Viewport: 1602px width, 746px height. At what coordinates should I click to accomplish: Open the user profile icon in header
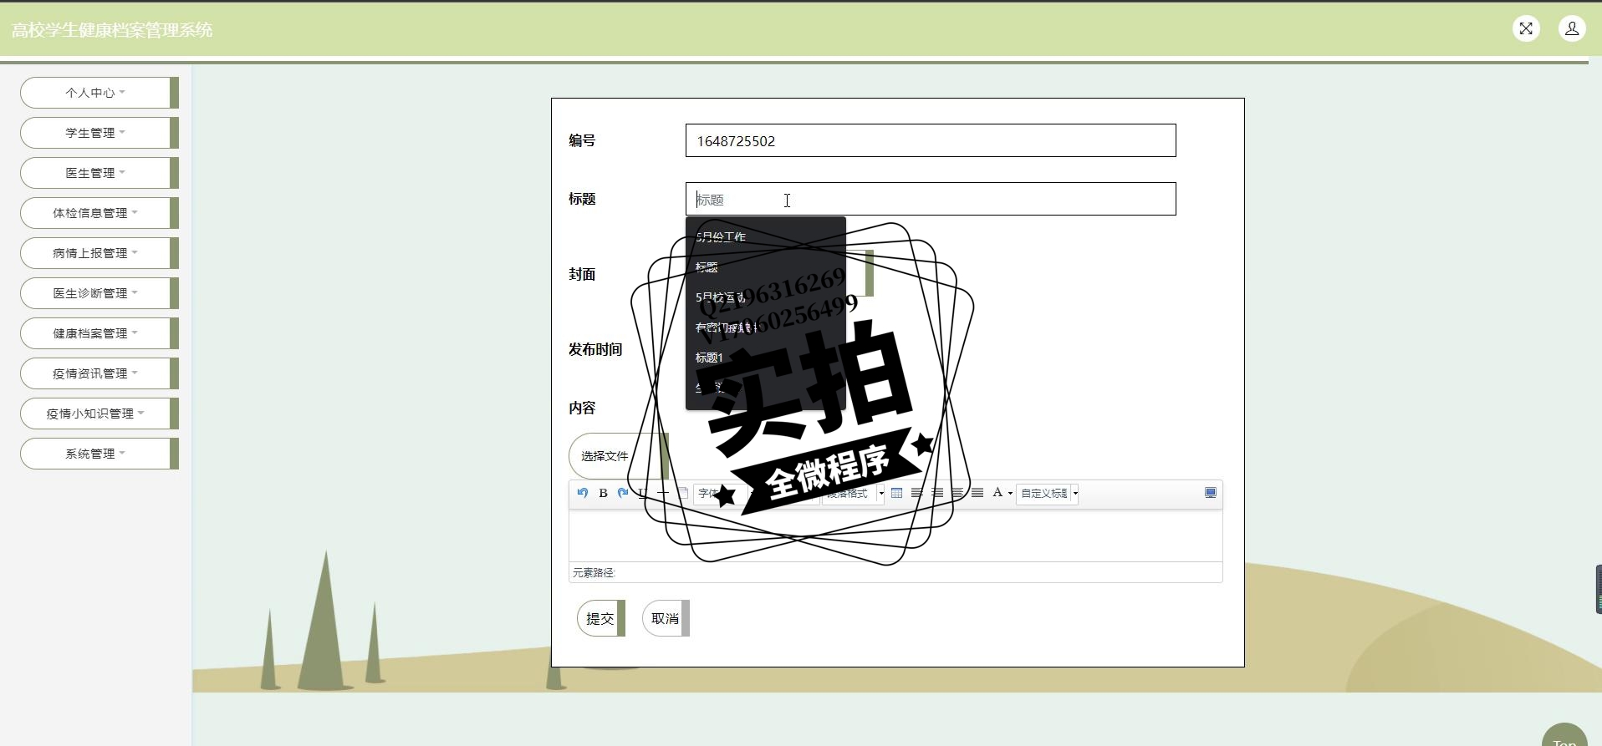(x=1572, y=28)
